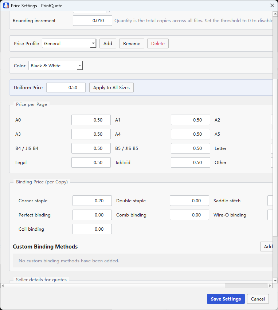Click the Add custom binding method button
The height and width of the screenshot is (310, 278).
[x=266, y=247]
